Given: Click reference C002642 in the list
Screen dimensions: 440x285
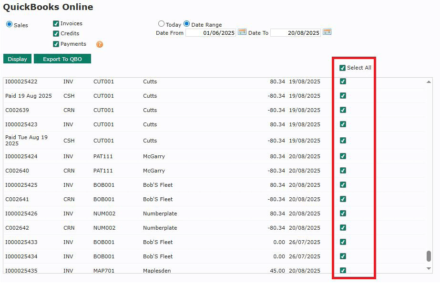Looking at the screenshot, I should click(x=17, y=228).
